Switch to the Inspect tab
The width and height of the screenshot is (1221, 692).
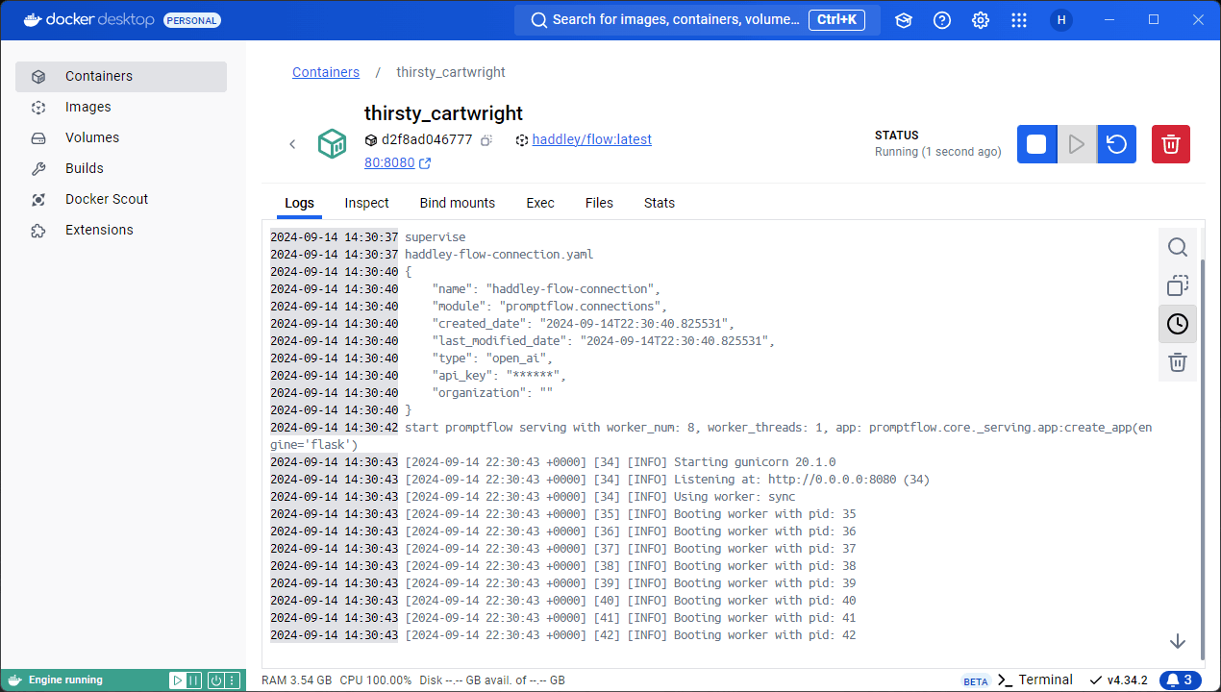[366, 203]
